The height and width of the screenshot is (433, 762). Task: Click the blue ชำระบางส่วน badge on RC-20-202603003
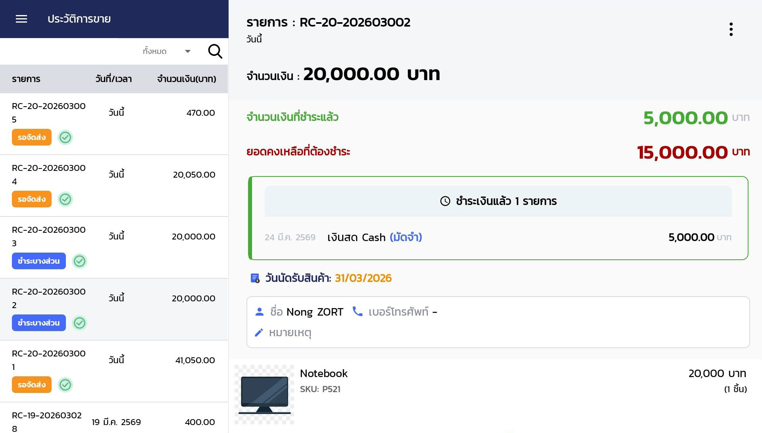(39, 261)
